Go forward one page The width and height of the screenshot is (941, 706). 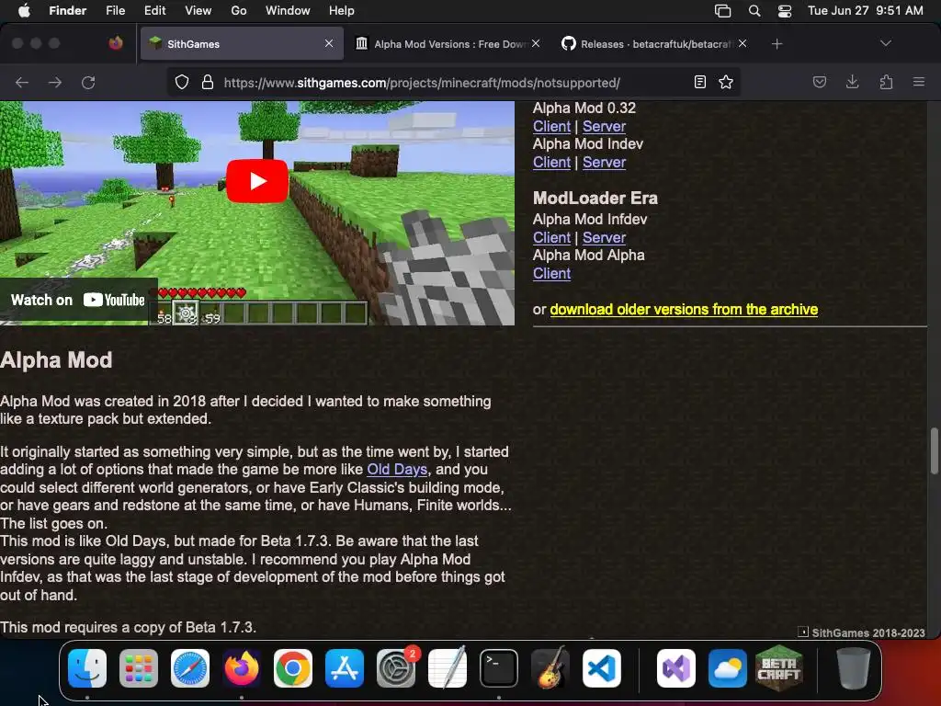(x=55, y=82)
